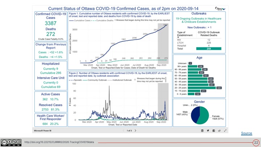This screenshot has height=147, width=261.
Task: Click the 80 - 89 years age bar
Action: pyautogui.click(x=195, y=69)
